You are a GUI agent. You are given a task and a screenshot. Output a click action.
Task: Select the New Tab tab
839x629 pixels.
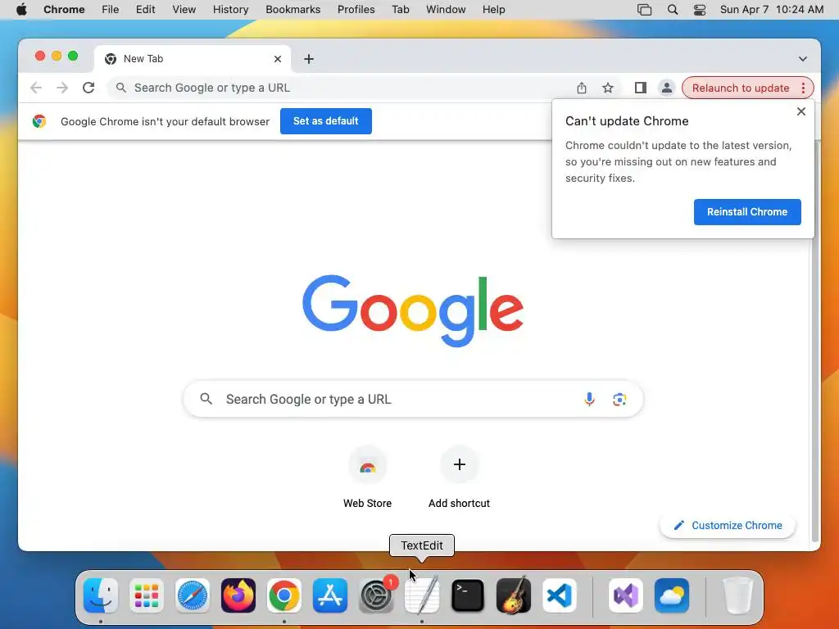tap(193, 59)
